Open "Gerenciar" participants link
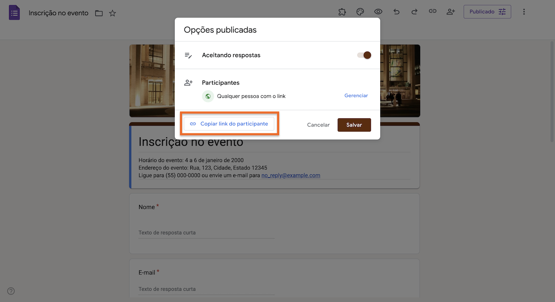The width and height of the screenshot is (555, 302). (356, 95)
